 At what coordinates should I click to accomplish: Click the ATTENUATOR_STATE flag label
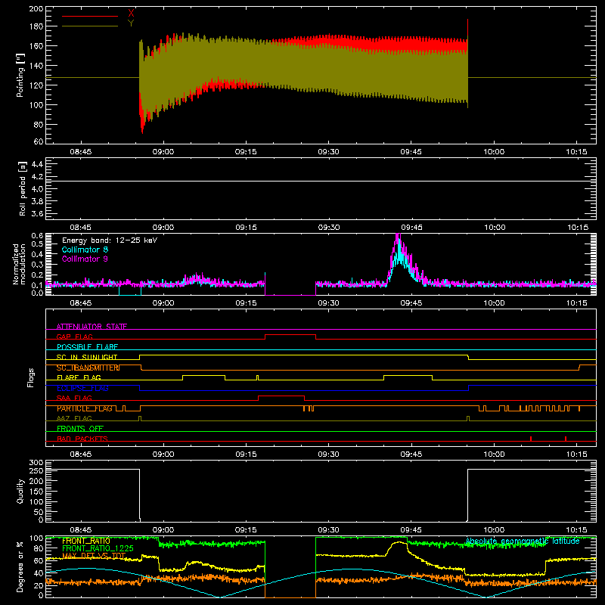pos(92,327)
